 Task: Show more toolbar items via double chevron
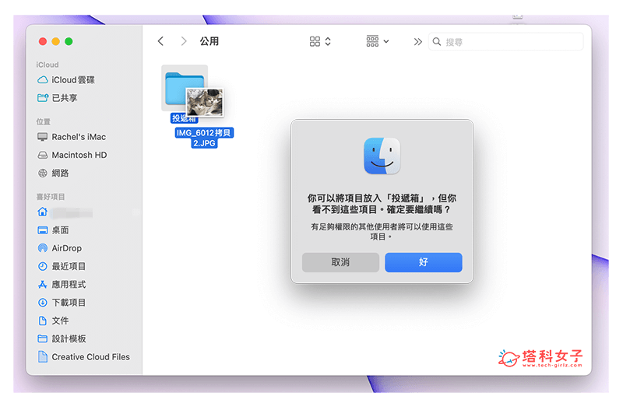click(x=417, y=42)
